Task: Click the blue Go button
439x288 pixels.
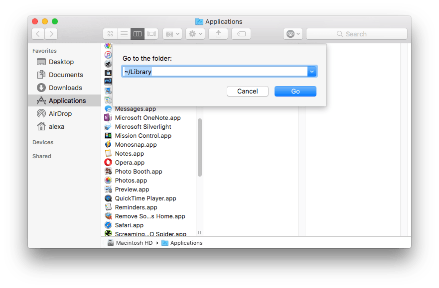Action: coord(295,92)
